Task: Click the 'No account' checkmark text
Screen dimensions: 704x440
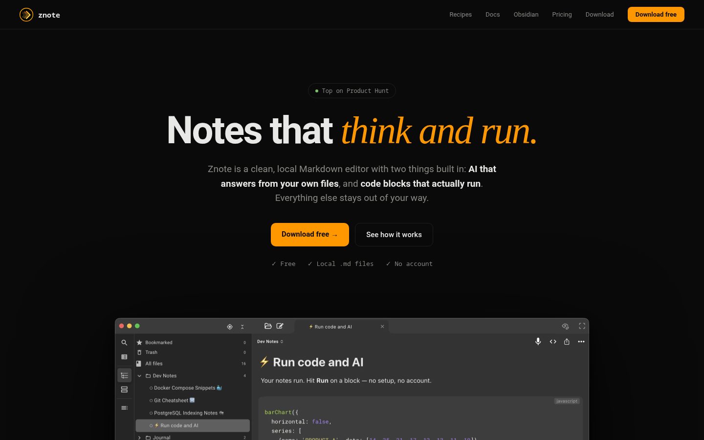Action: [409, 264]
